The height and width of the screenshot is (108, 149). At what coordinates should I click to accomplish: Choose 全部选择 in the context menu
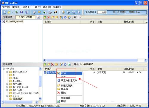click(70, 98)
